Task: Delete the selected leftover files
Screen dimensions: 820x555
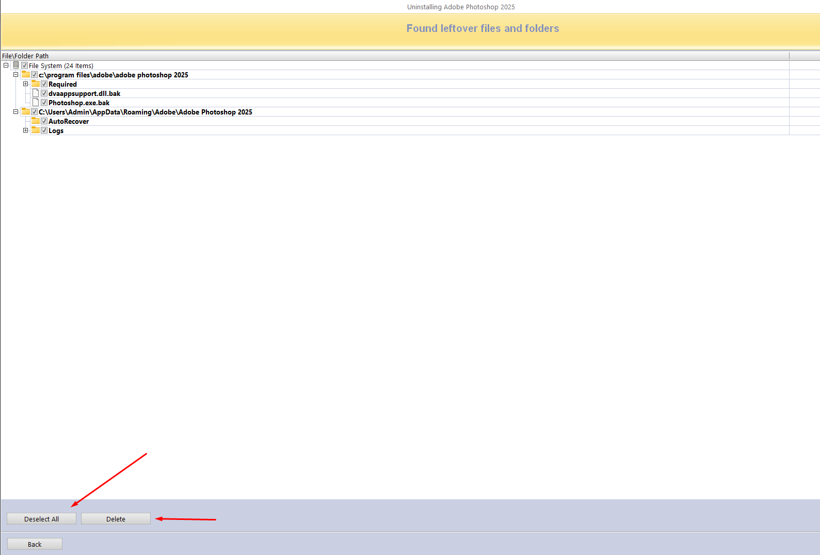Action: point(116,519)
